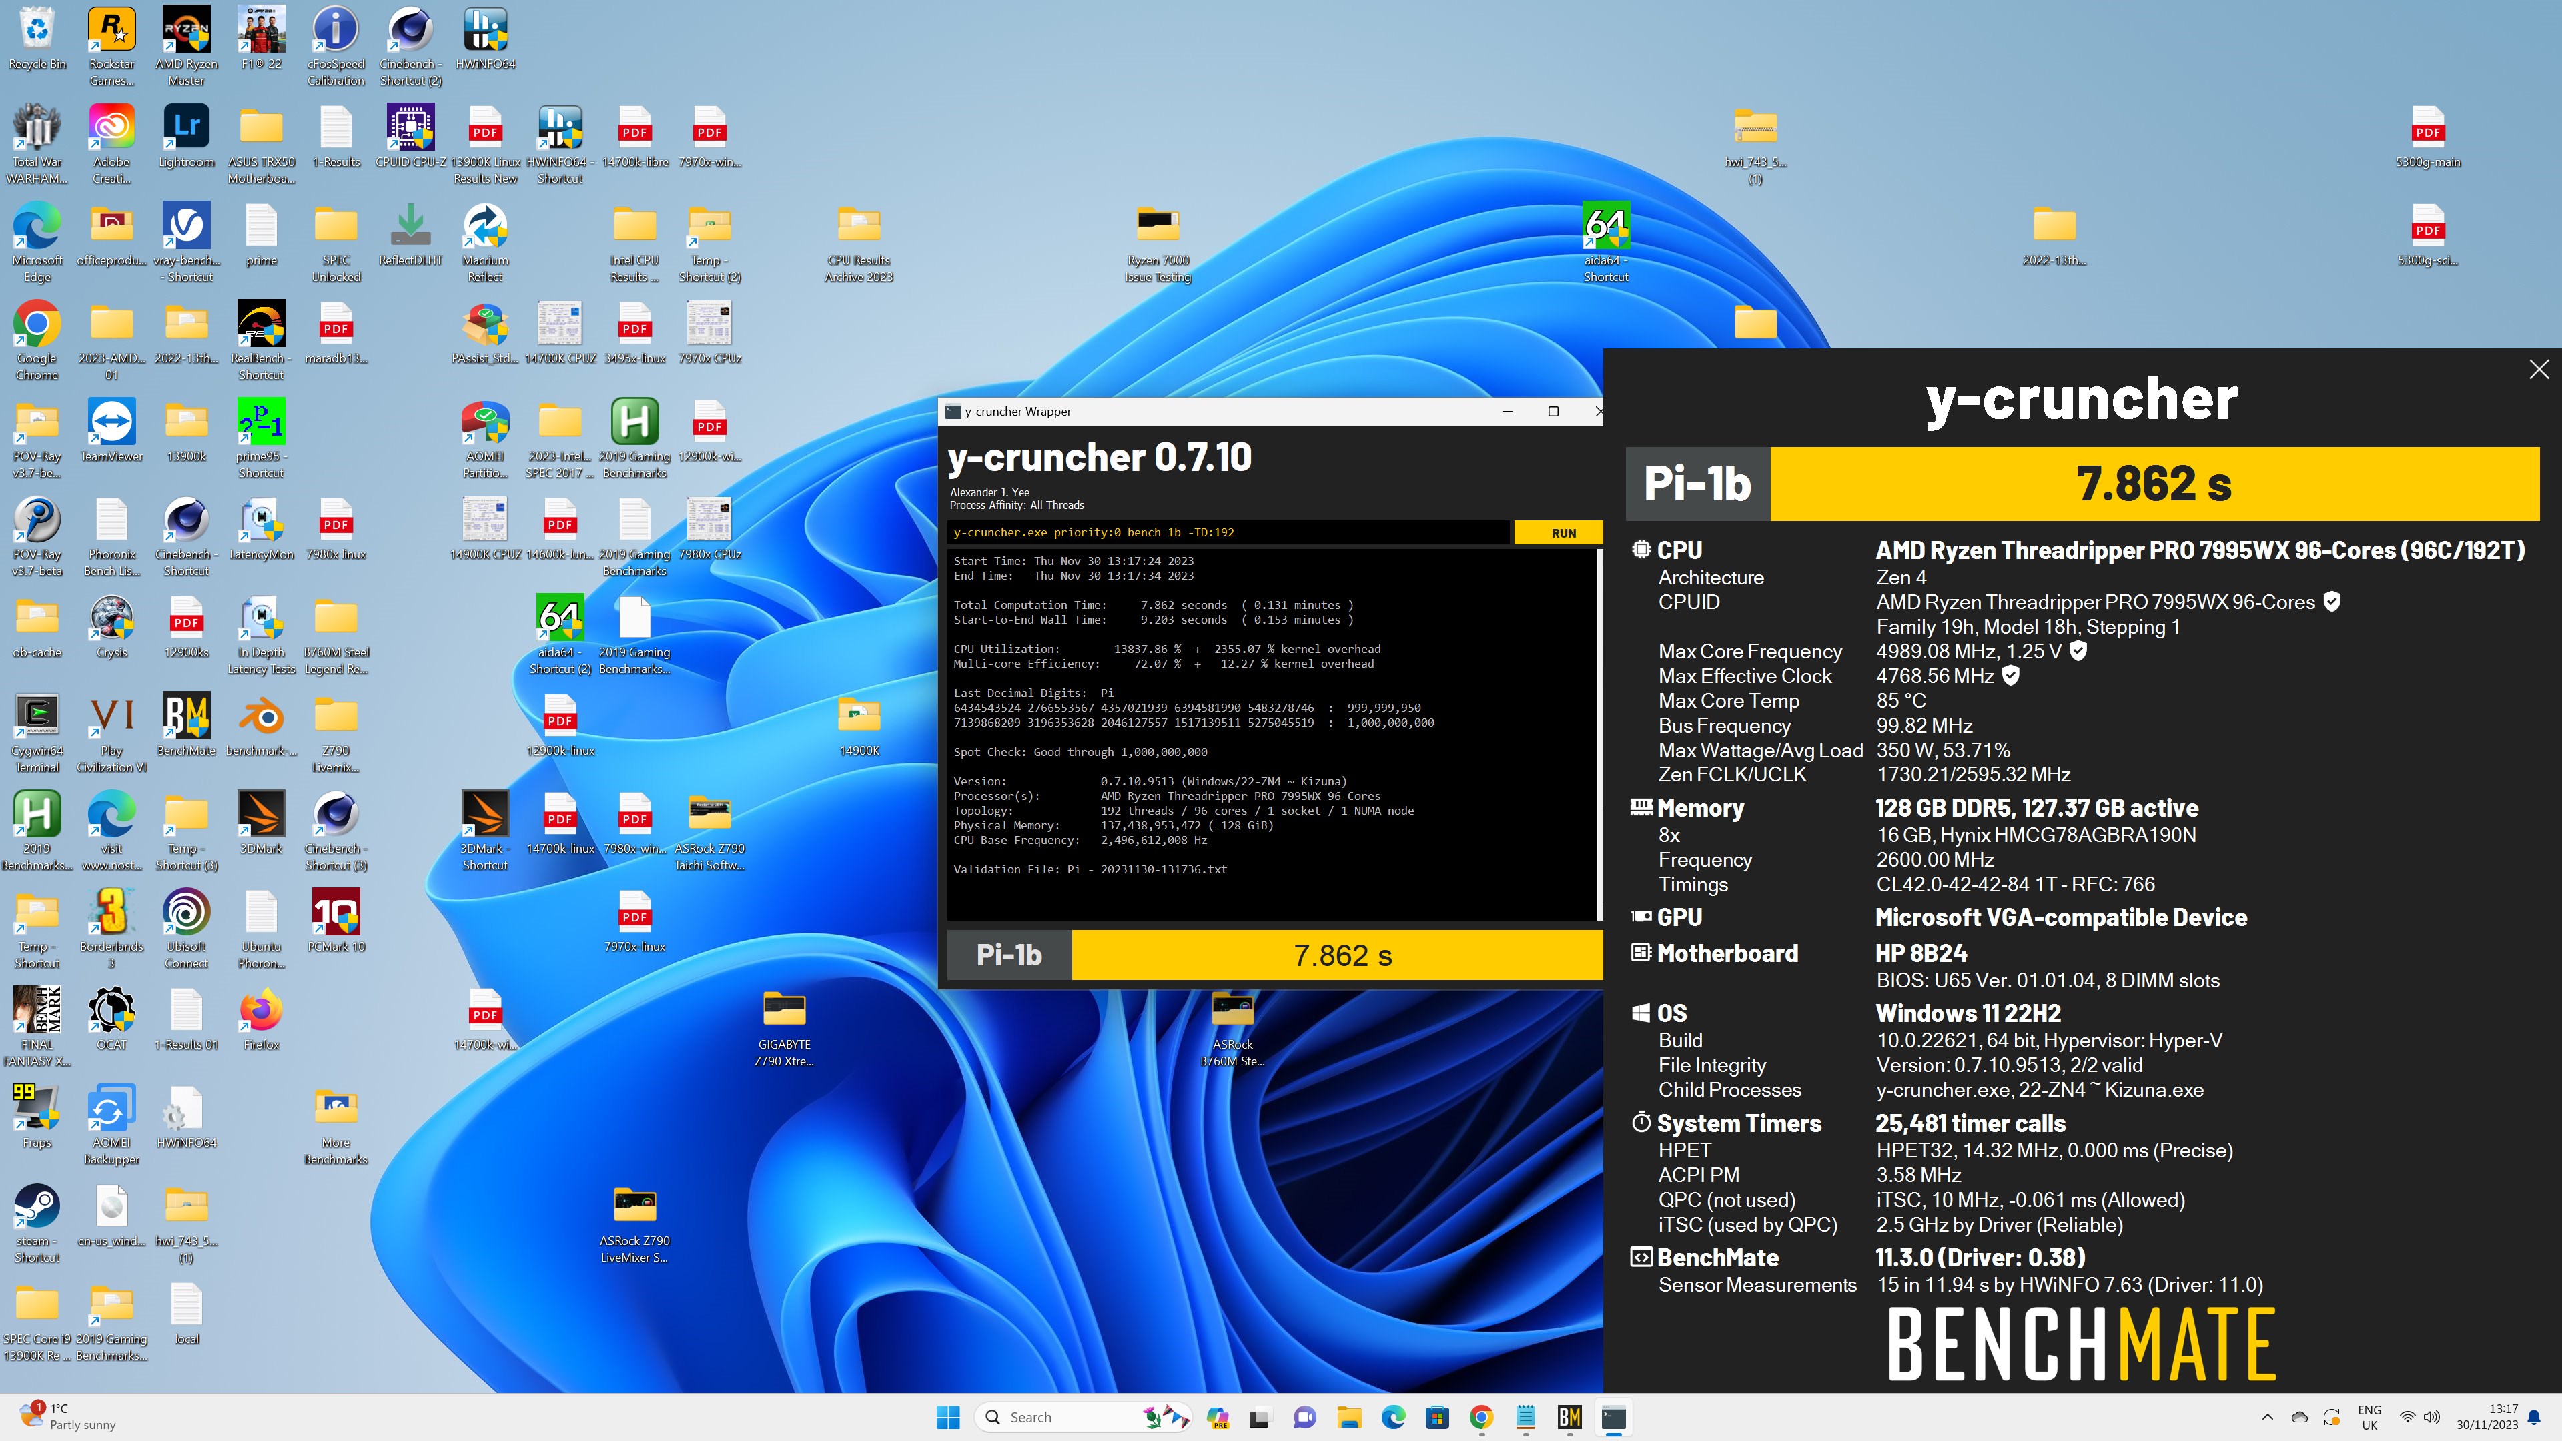
Task: Open the Lightroom desktop icon
Action: [187, 136]
